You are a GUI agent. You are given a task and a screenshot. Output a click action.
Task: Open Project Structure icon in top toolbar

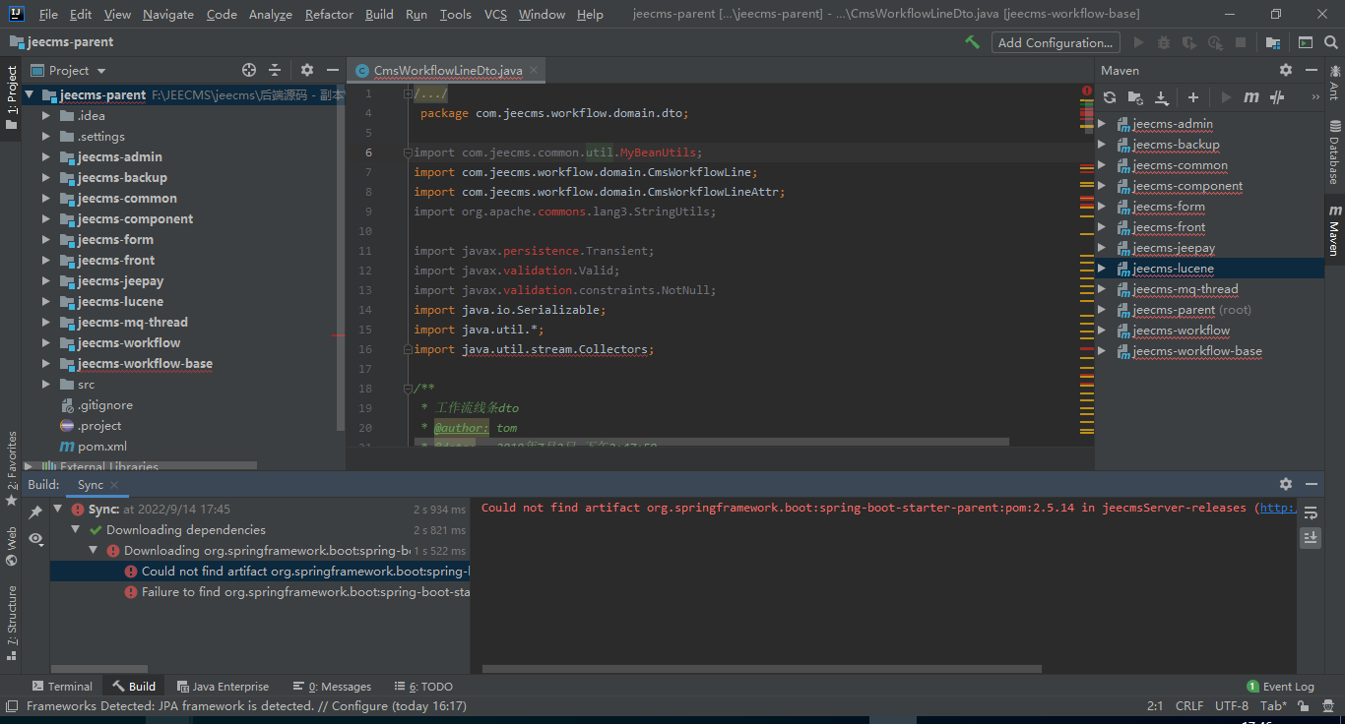click(x=1273, y=42)
